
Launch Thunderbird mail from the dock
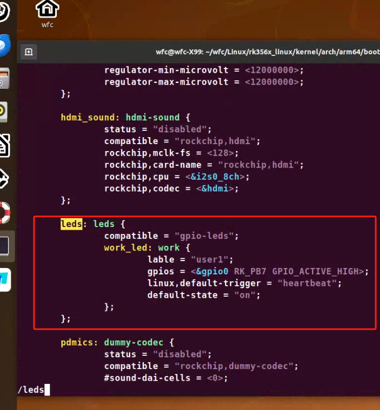pos(5,46)
